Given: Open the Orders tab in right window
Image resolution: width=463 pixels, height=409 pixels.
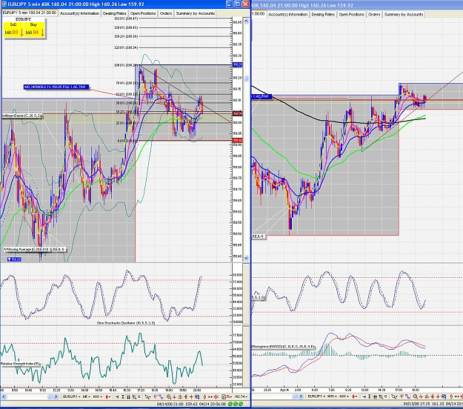Looking at the screenshot, I should coord(374,14).
